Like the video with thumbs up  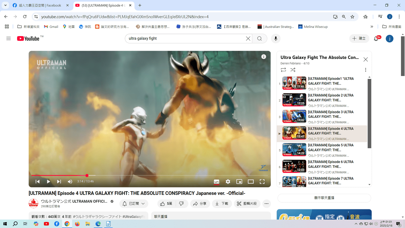point(166,204)
